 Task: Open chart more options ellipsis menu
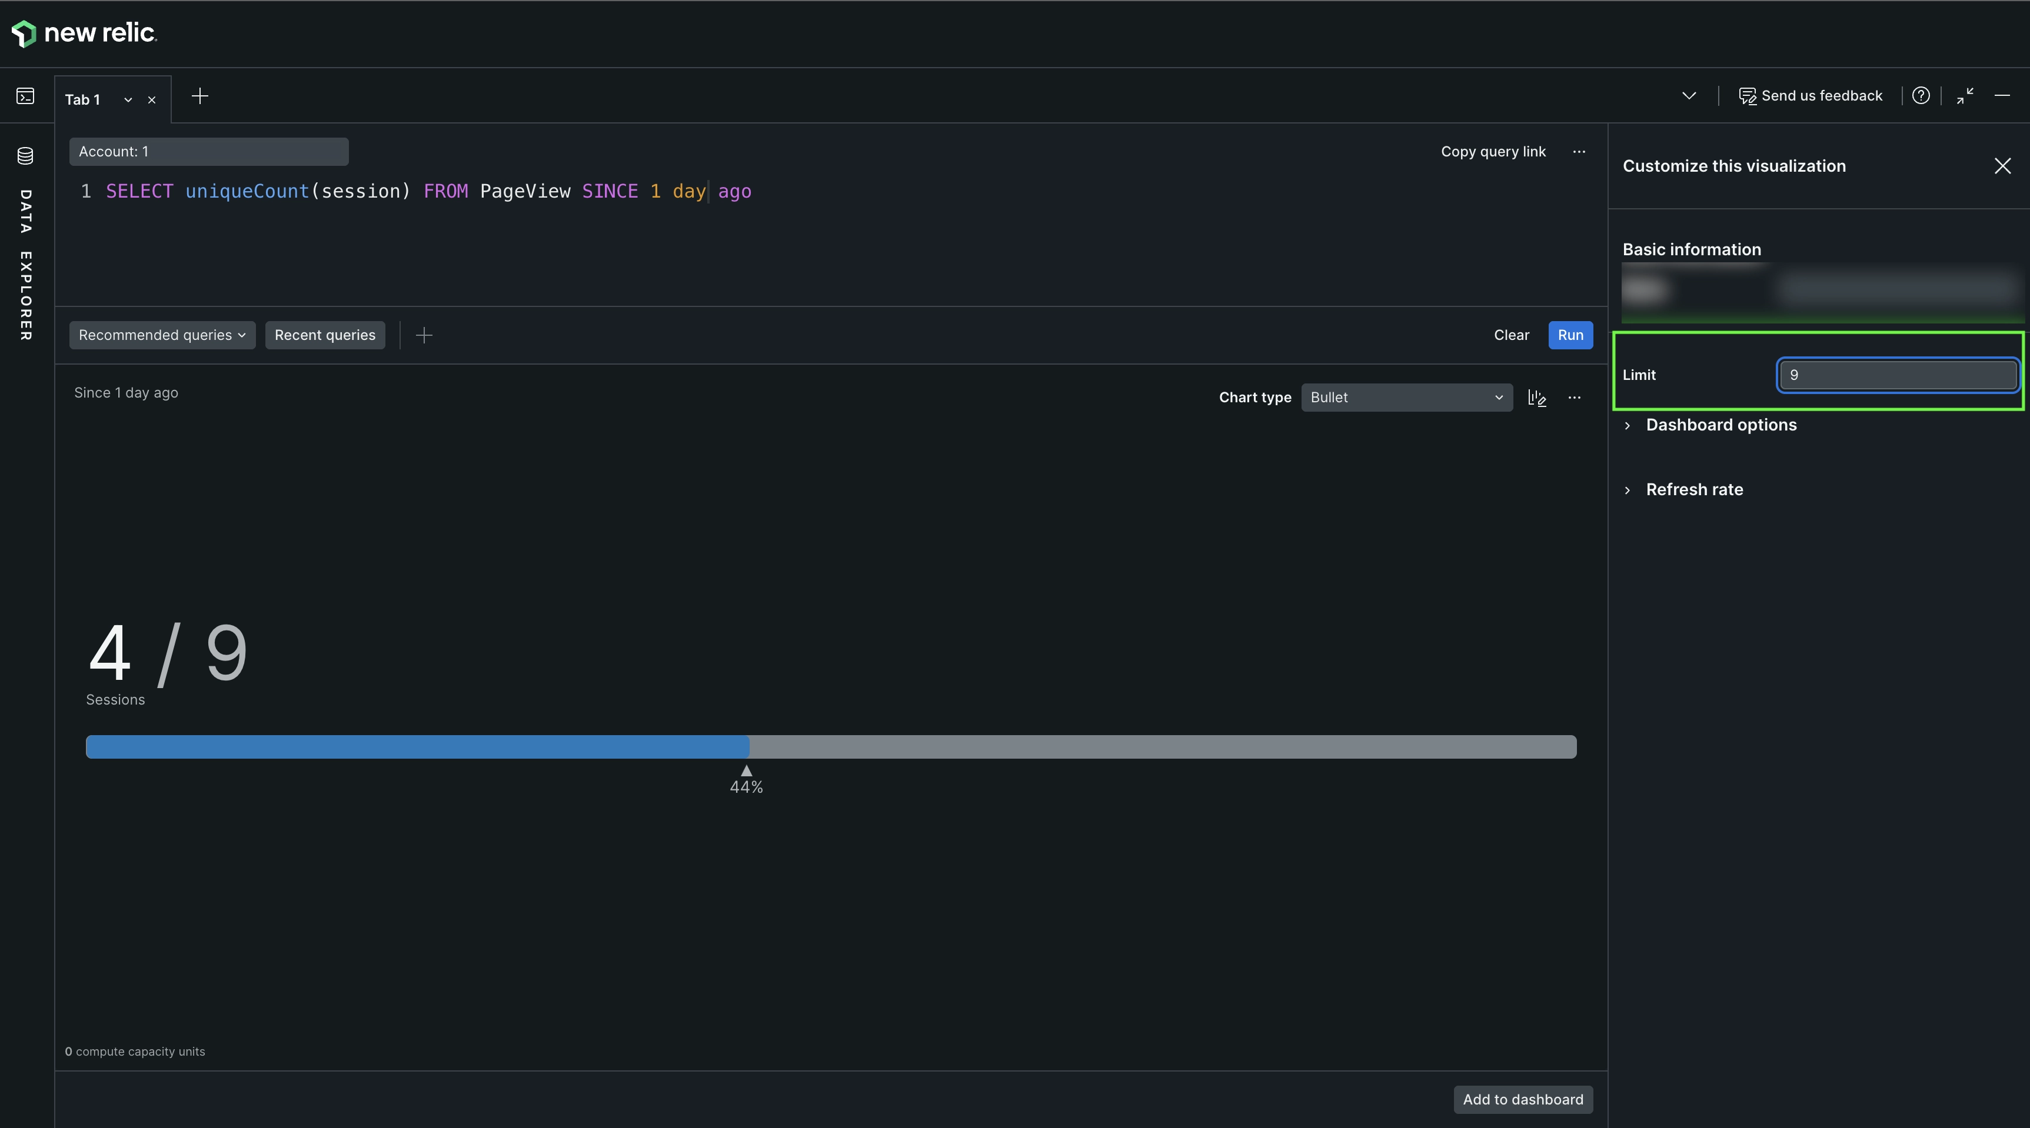pyautogui.click(x=1575, y=398)
